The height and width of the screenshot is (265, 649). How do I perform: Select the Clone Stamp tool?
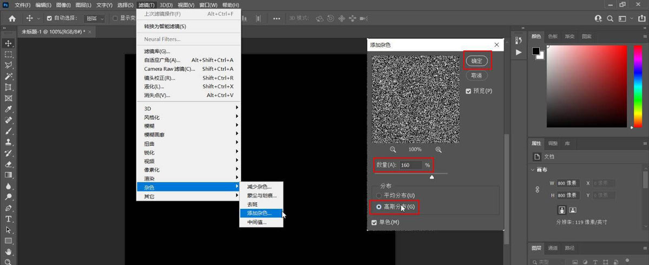coord(9,142)
